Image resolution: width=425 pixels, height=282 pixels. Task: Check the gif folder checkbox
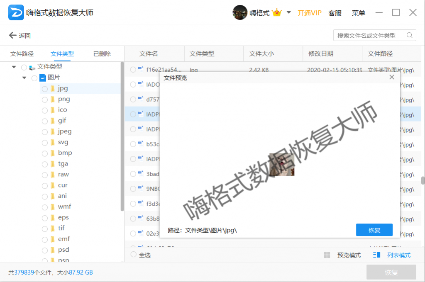point(45,121)
